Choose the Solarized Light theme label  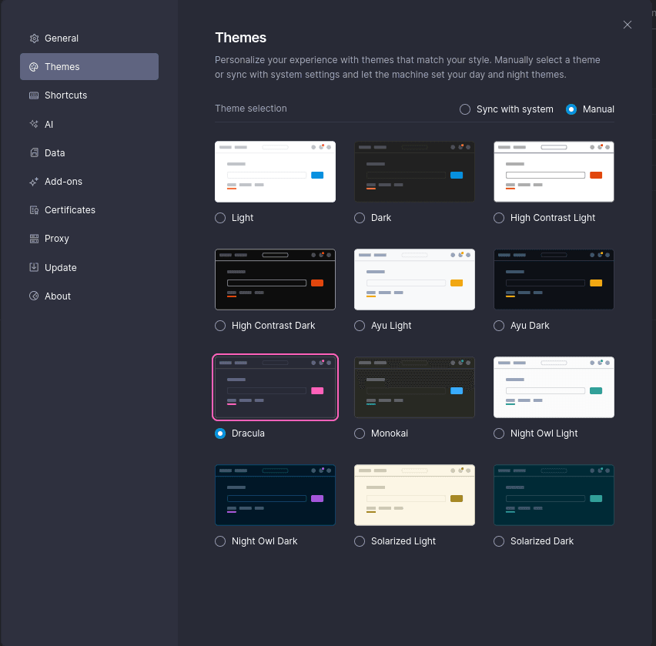point(403,541)
